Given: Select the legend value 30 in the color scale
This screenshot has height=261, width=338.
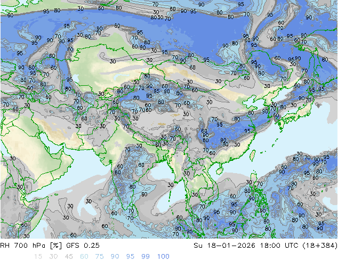Looking at the screenshot, I should coord(53,256).
